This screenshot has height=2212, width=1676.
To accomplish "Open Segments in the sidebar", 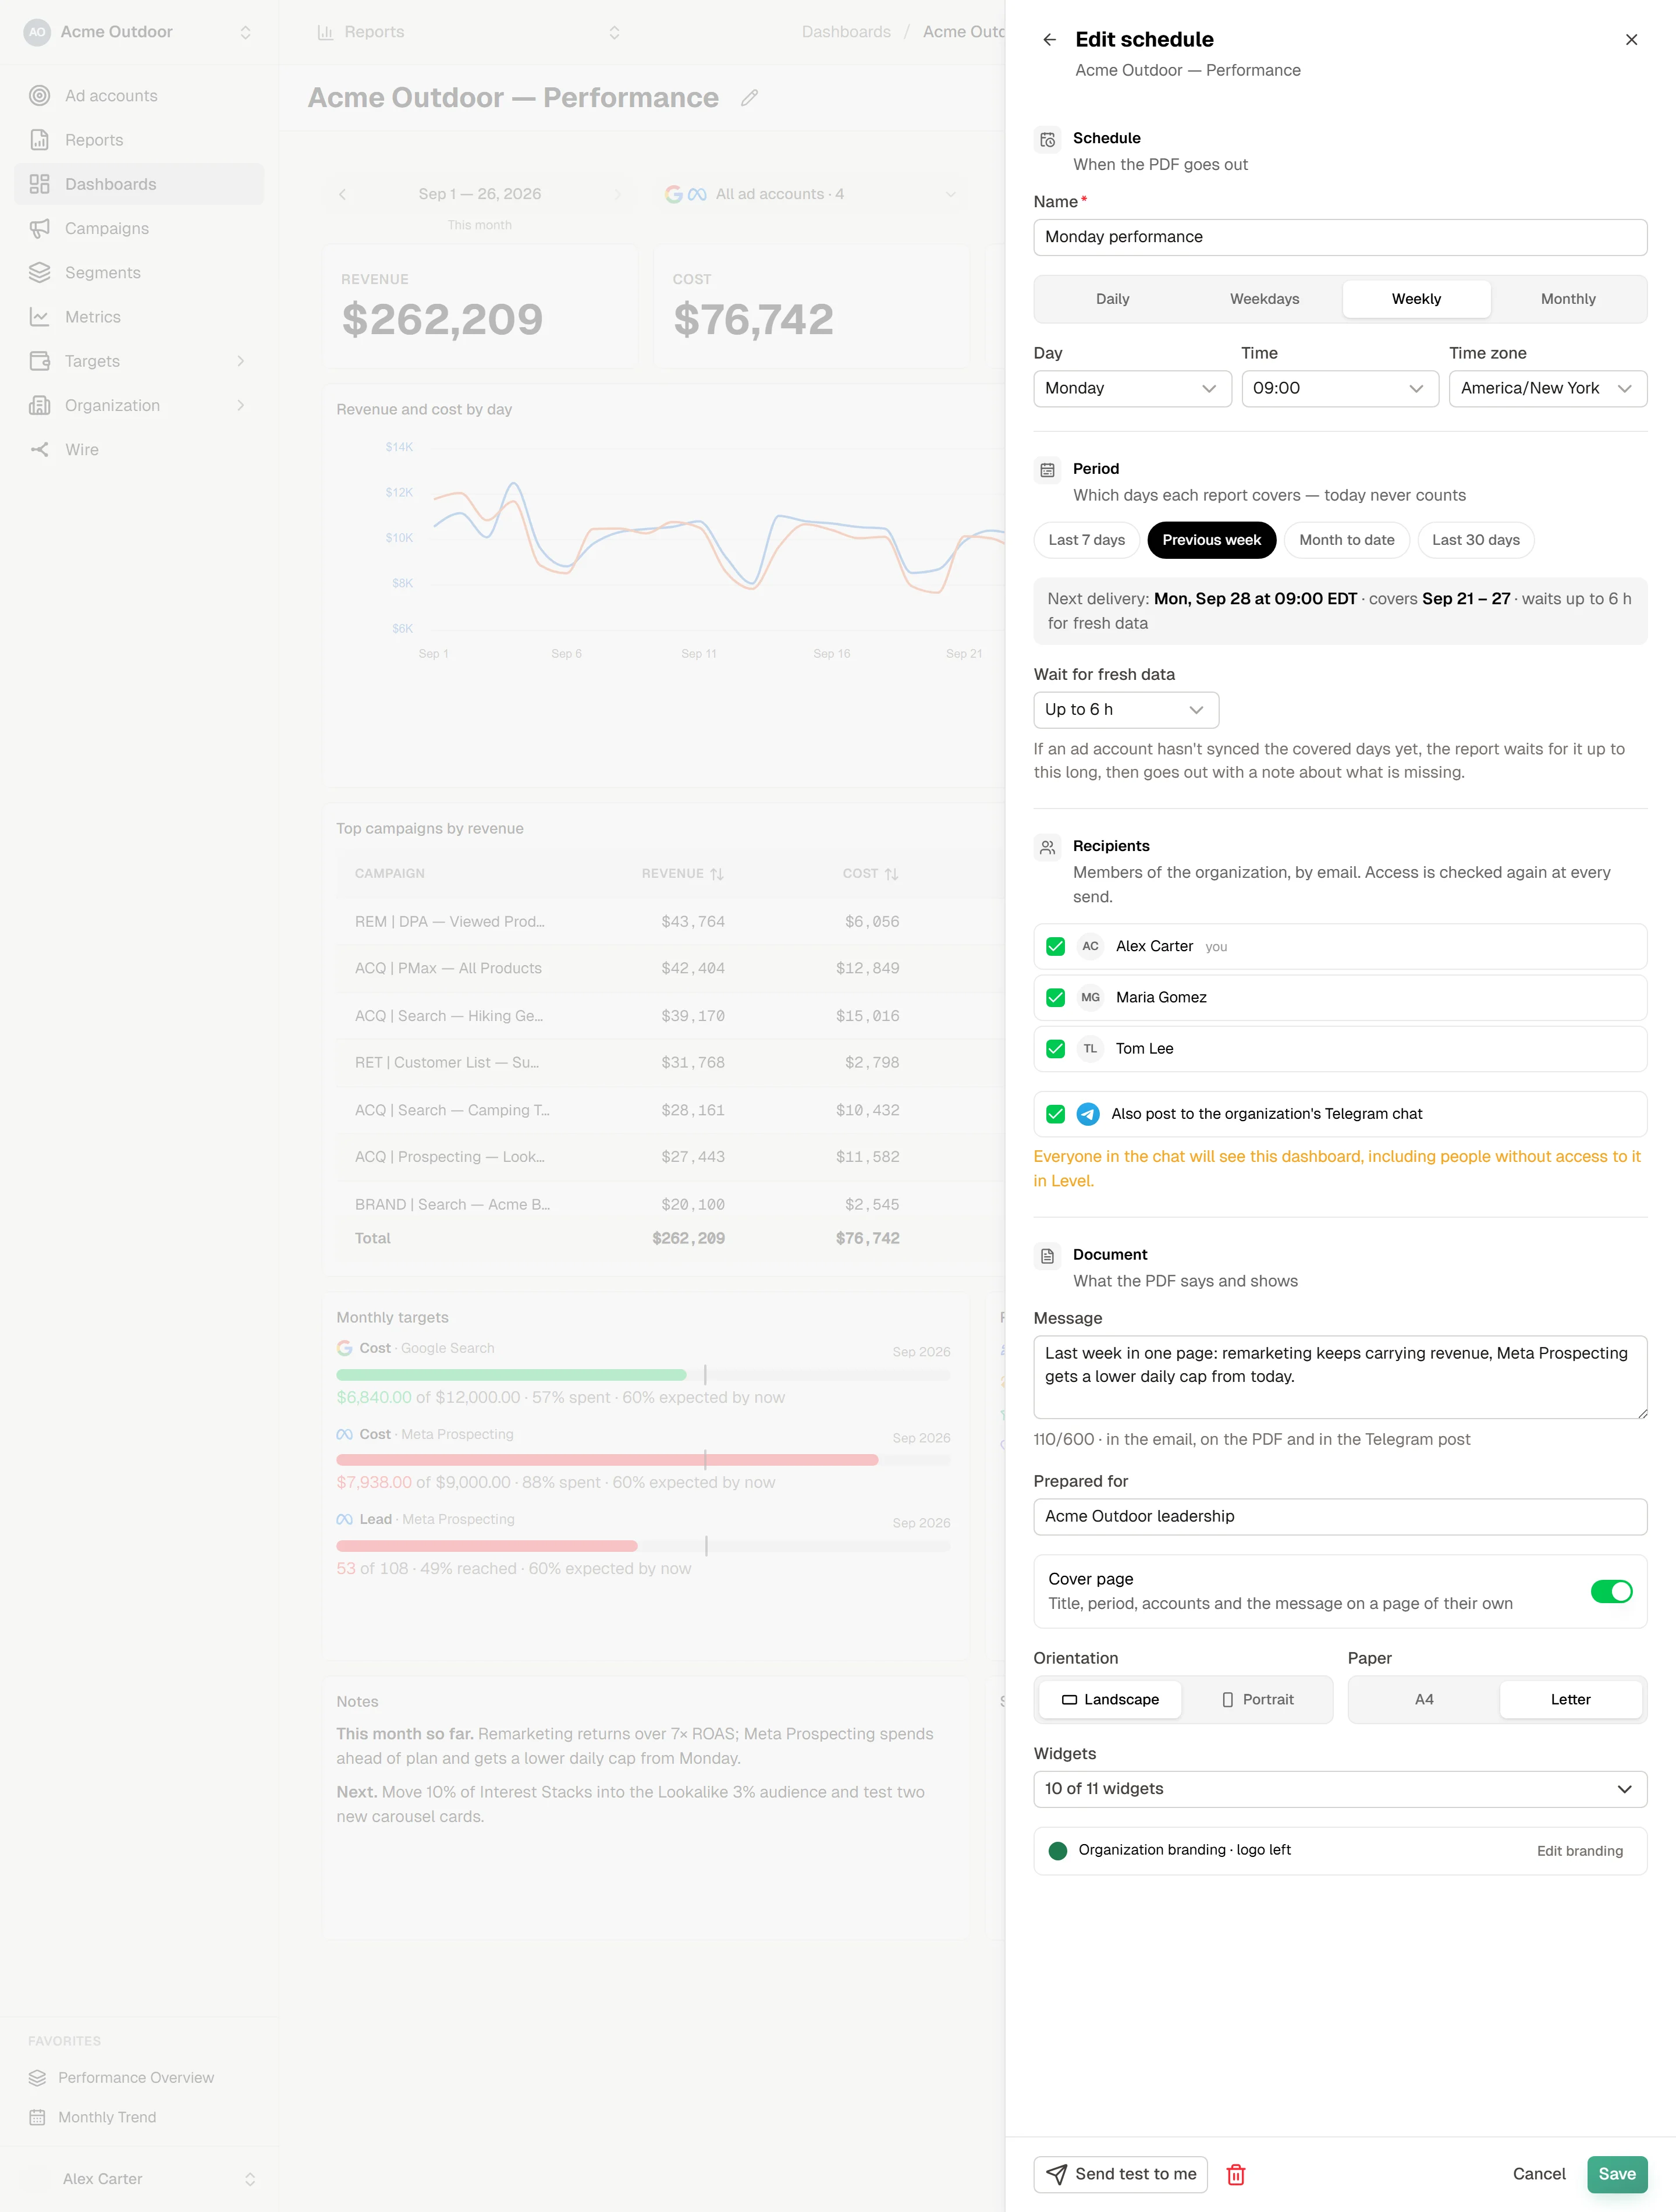I will coord(140,272).
